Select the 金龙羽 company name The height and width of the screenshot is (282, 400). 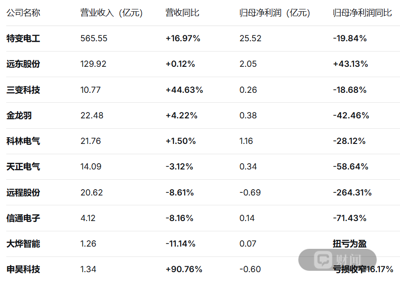(x=19, y=116)
